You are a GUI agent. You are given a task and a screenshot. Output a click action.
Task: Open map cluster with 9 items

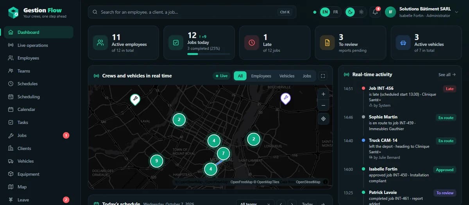[x=156, y=161]
